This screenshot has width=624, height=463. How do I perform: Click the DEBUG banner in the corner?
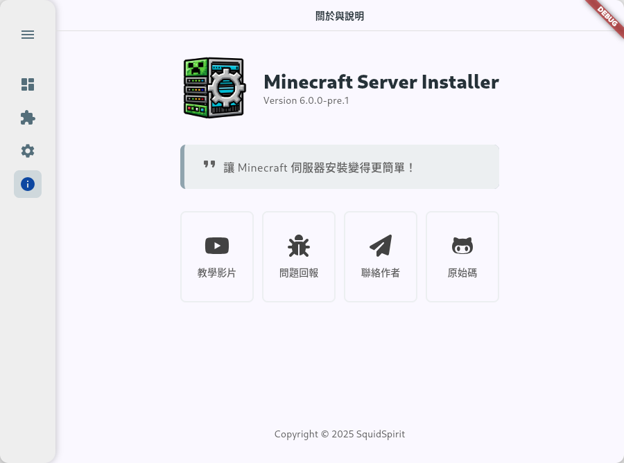click(x=604, y=15)
